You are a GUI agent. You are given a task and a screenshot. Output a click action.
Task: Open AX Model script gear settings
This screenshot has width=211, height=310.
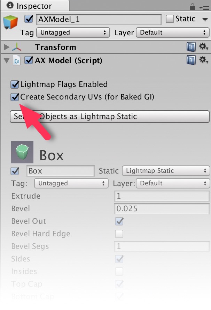pyautogui.click(x=203, y=60)
